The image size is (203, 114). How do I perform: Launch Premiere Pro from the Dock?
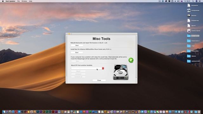click(x=56, y=112)
